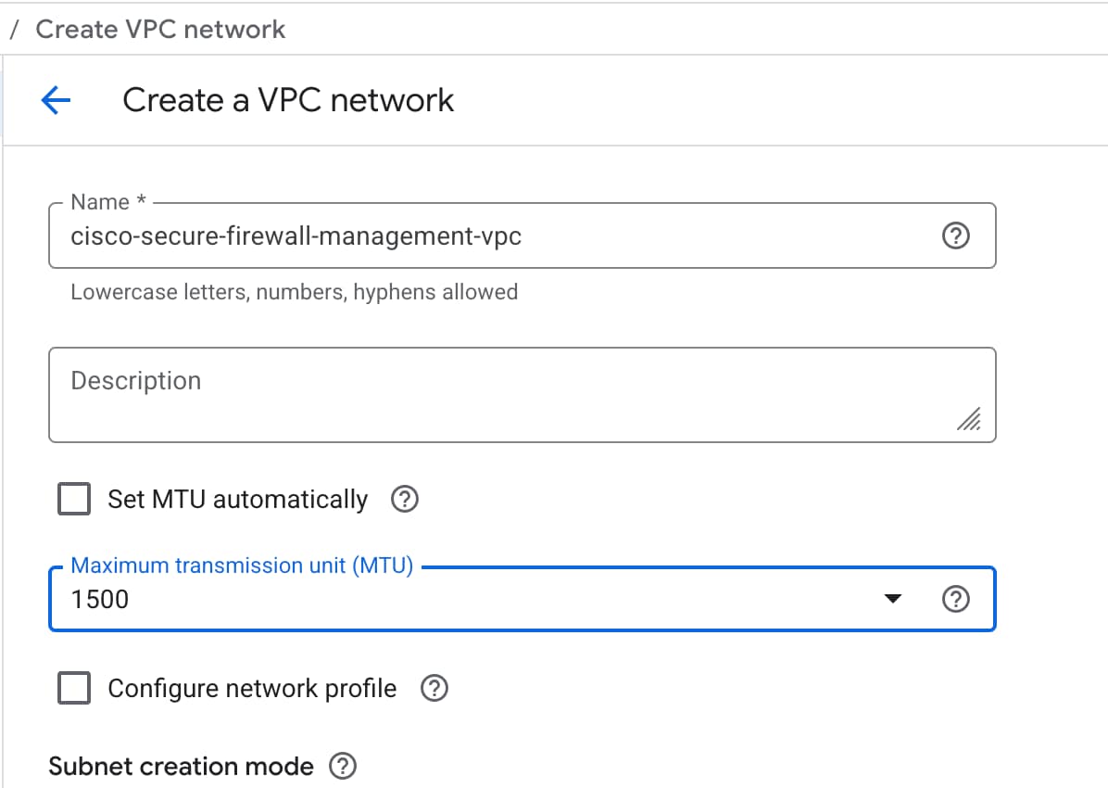Click the 'Create VPC network' breadcrumb
The height and width of the screenshot is (788, 1108).
coord(160,29)
